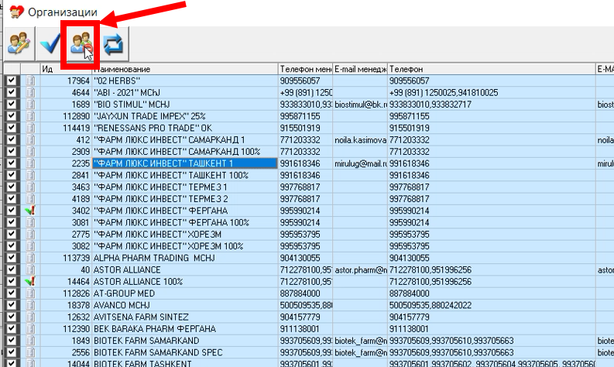Click document icon in row with Id 3463
This screenshot has height=367, width=614.
pos(30,187)
